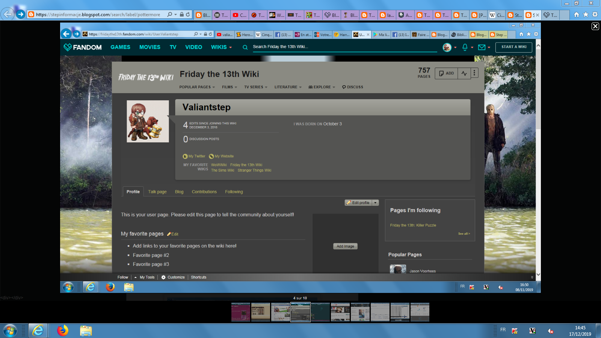Click the wiki activity pulse icon
Viewport: 601px width, 338px height.
pos(464,73)
